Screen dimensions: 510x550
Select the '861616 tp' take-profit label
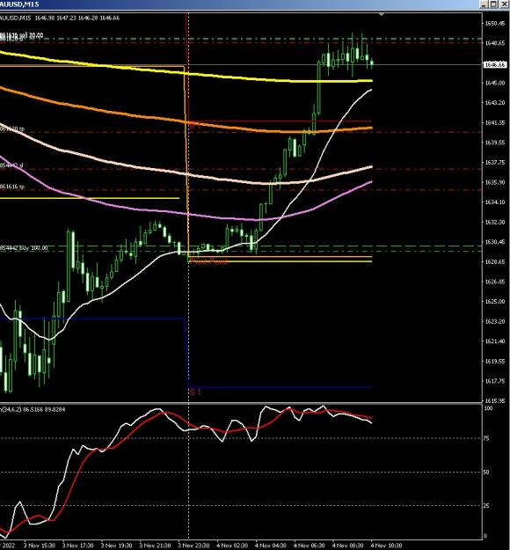(12, 187)
